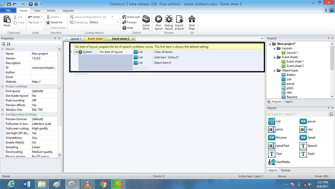Open Help in the Online group

(x=128, y=28)
